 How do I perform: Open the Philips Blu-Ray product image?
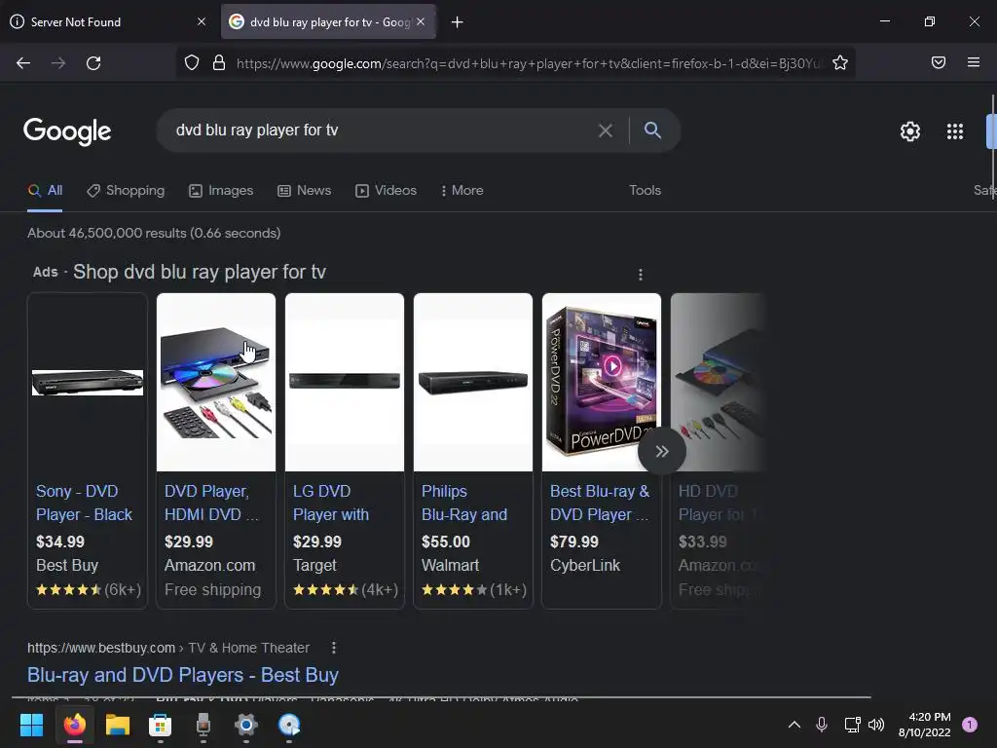pos(473,382)
